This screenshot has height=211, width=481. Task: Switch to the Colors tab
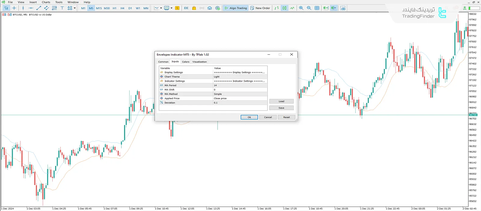[x=185, y=62]
